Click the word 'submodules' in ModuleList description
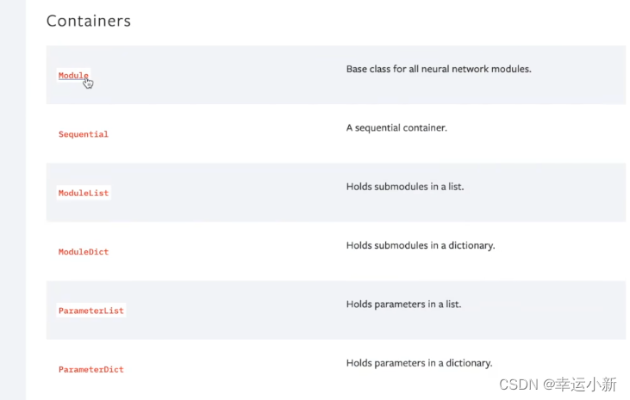 (402, 186)
